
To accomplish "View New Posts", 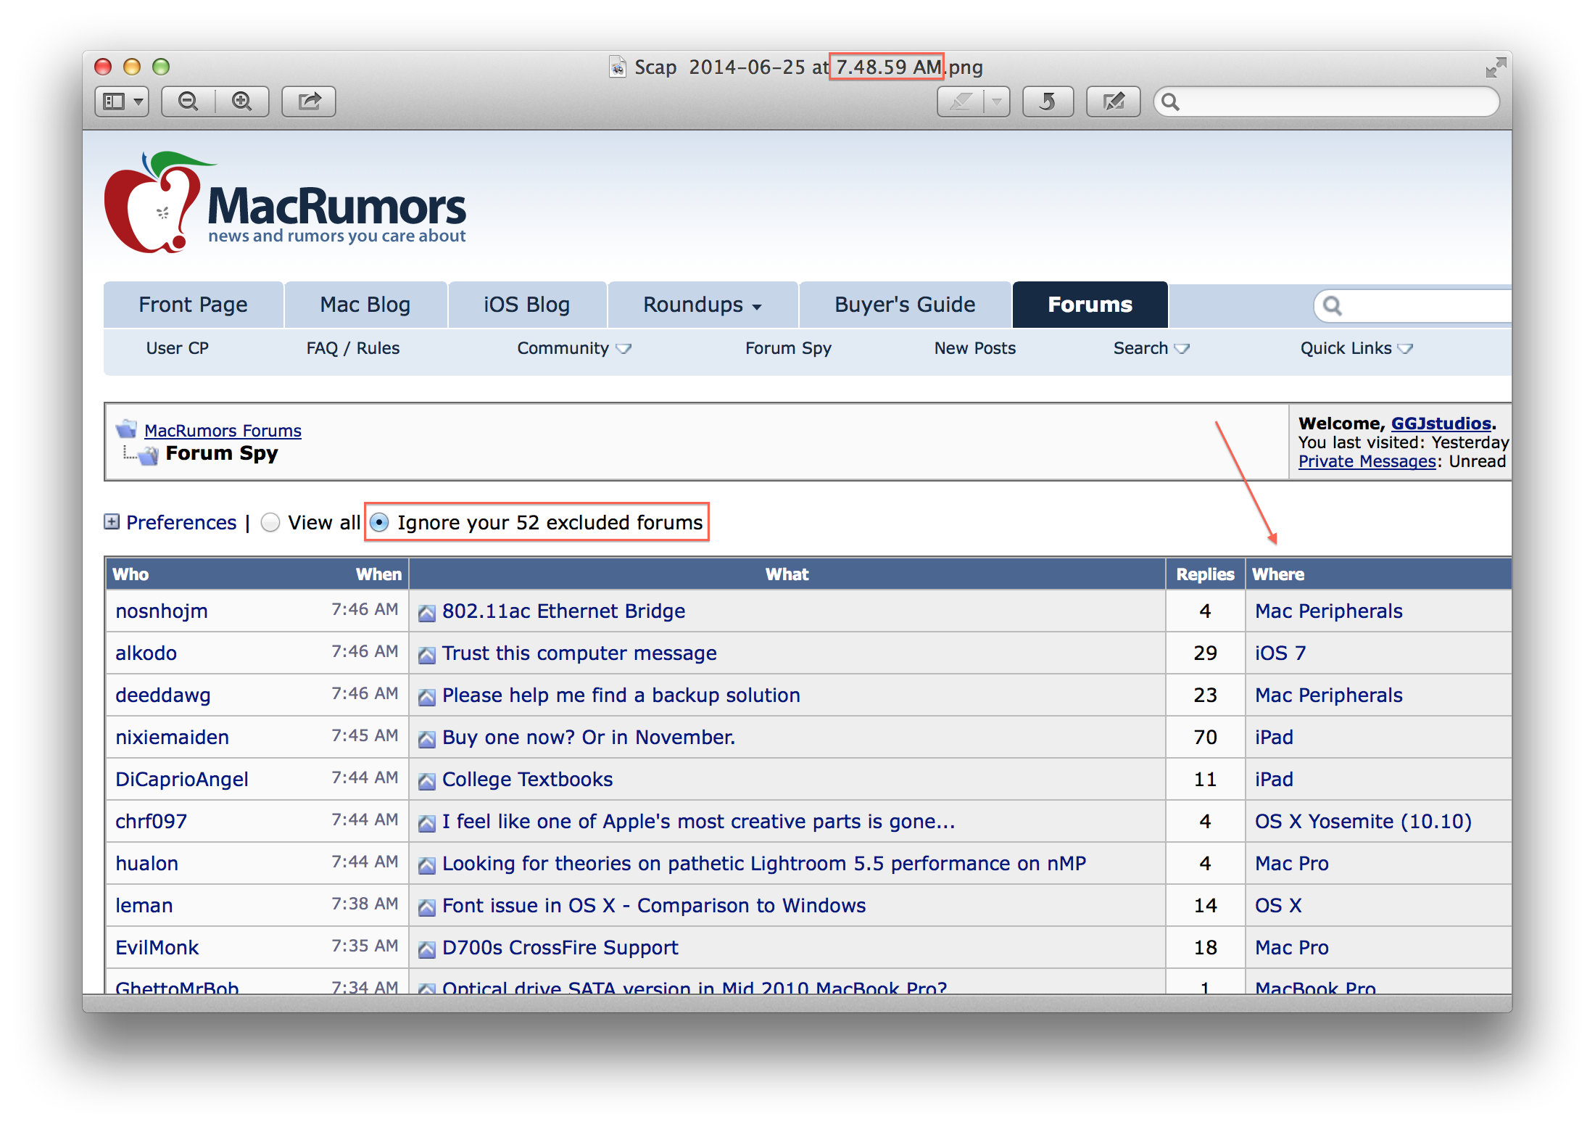I will tap(974, 348).
